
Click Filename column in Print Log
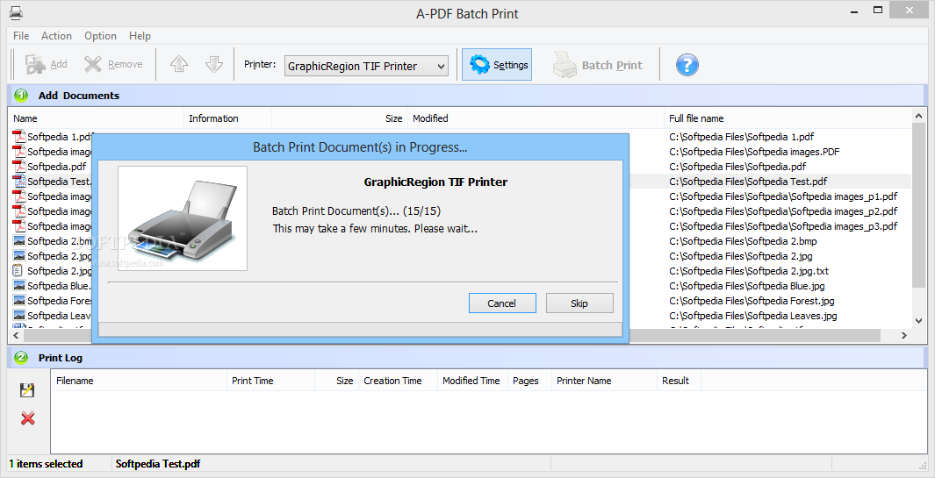139,381
